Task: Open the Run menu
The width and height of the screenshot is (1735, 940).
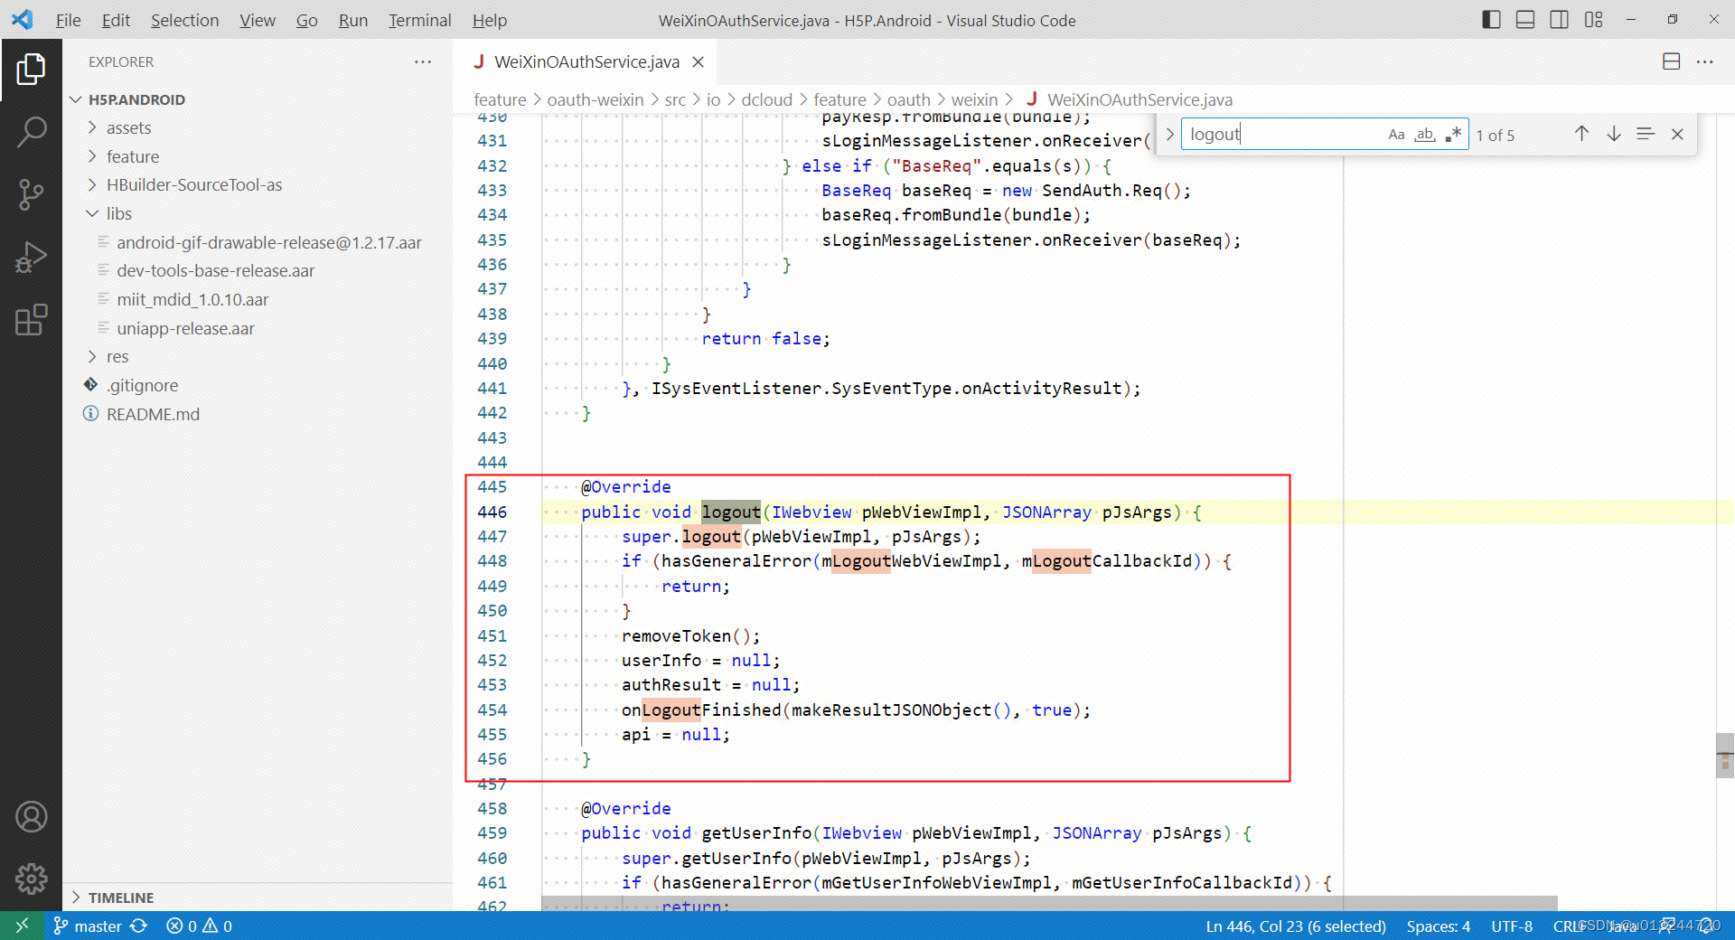Action: point(352,20)
